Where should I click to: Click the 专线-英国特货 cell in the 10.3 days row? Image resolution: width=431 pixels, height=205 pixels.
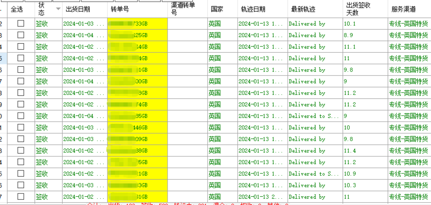pyautogui.click(x=409, y=185)
